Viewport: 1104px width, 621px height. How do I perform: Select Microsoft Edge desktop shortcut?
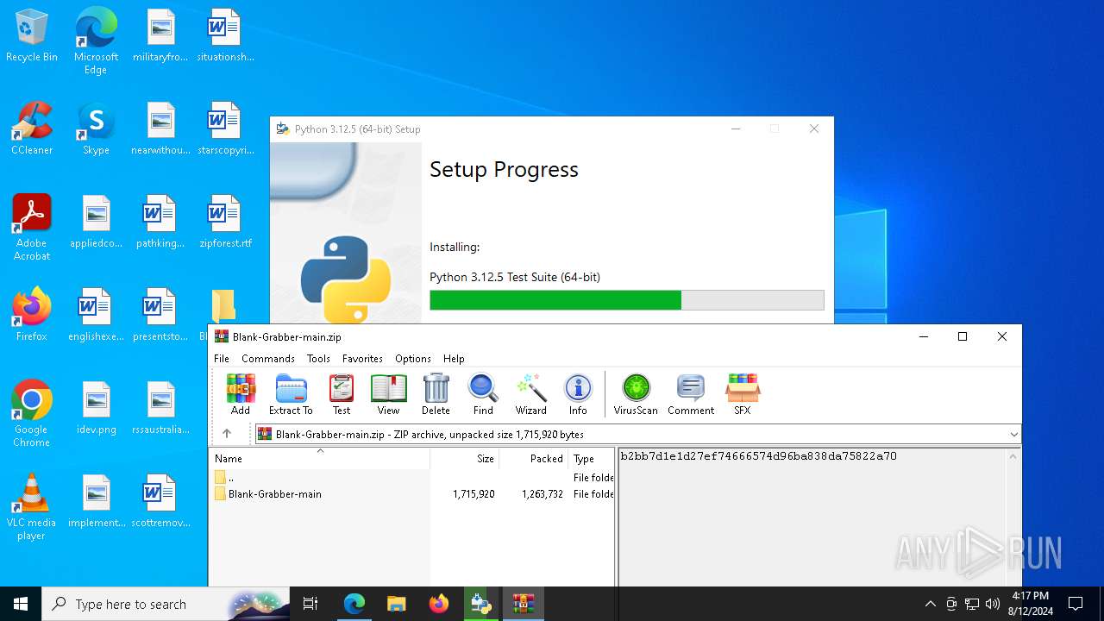click(96, 41)
